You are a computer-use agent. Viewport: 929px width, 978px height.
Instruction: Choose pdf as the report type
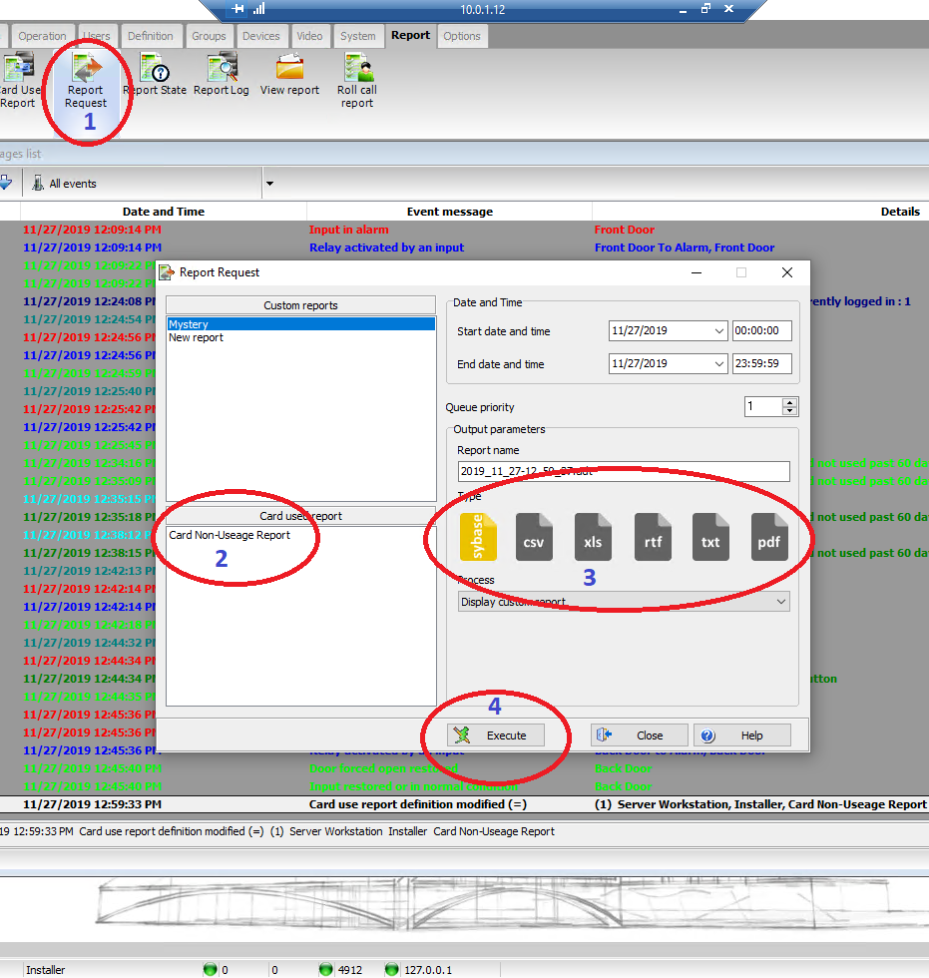pyautogui.click(x=769, y=537)
